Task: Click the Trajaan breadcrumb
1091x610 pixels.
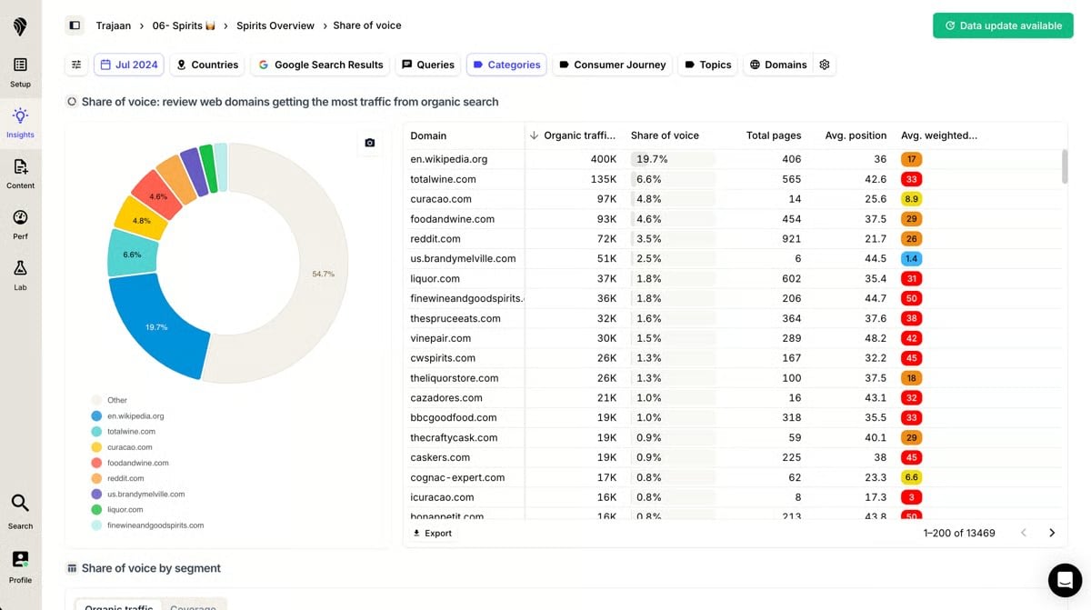Action: 114,25
